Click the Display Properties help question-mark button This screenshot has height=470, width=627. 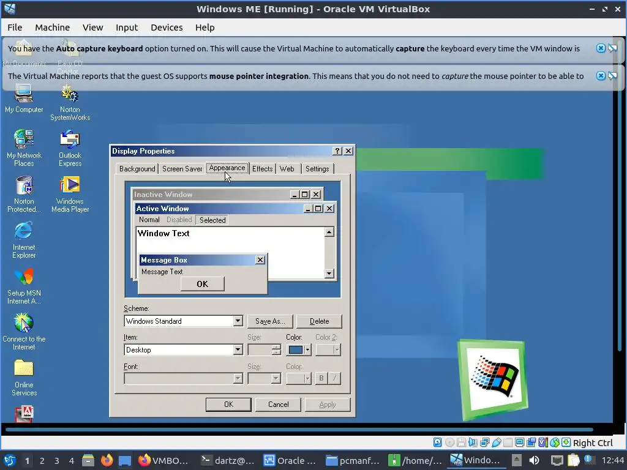point(337,151)
